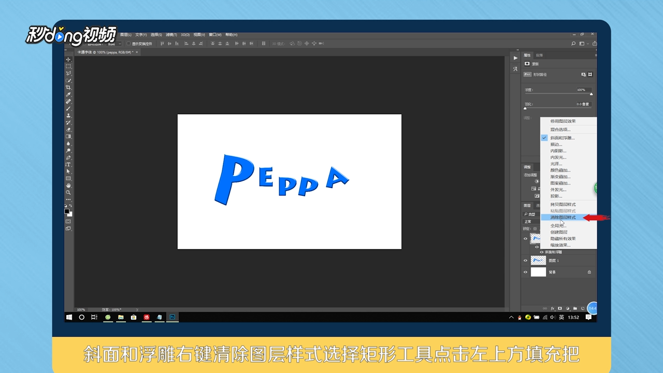Select the Crop tool
663x373 pixels.
click(x=68, y=88)
